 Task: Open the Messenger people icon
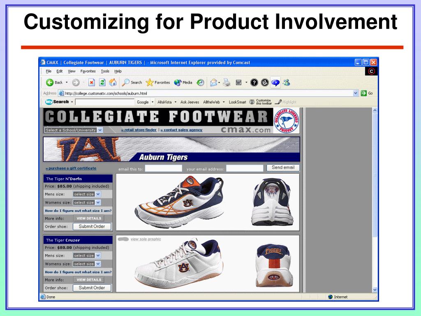click(287, 82)
